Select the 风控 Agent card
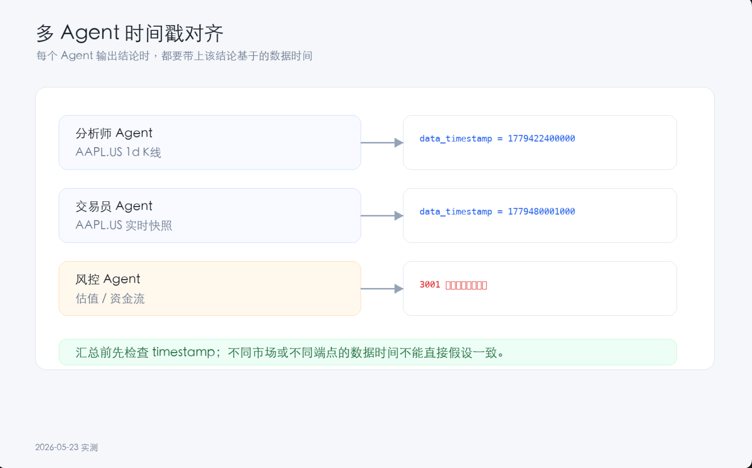The width and height of the screenshot is (752, 468). point(210,289)
